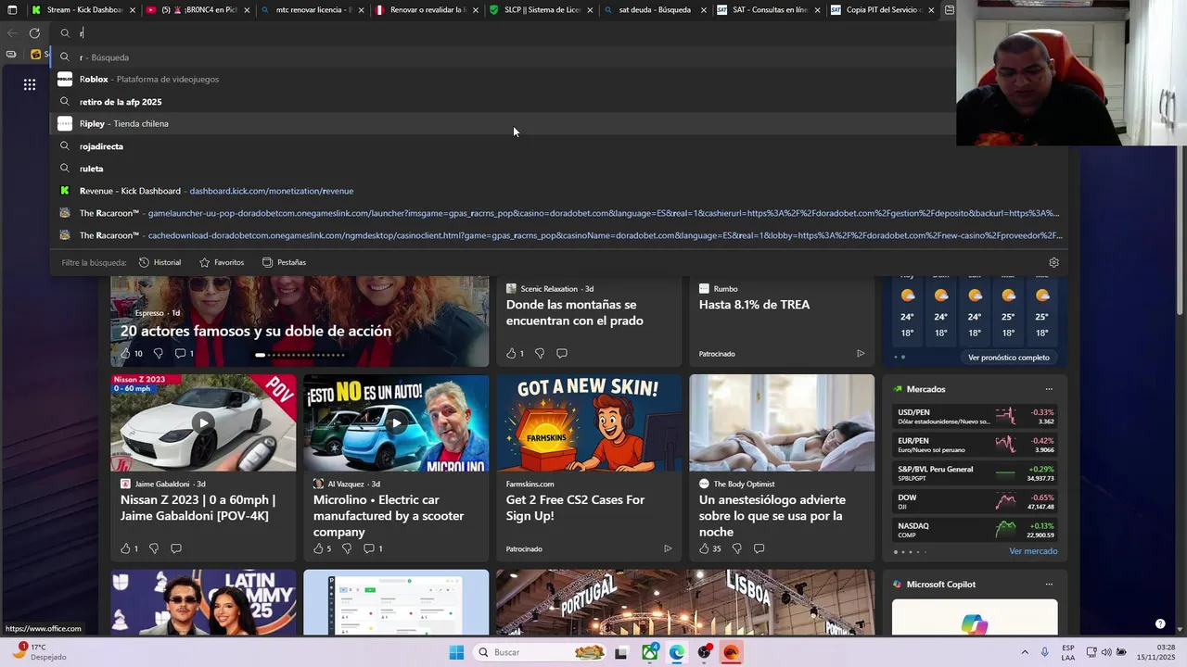
Task: Open the EA app in the taskbar
Action: click(731, 652)
